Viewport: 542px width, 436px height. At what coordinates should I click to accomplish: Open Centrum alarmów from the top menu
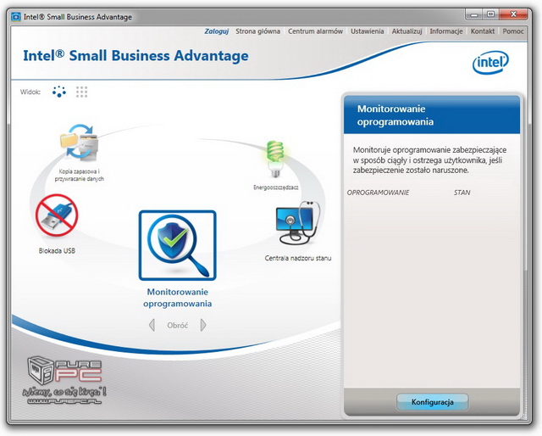315,31
